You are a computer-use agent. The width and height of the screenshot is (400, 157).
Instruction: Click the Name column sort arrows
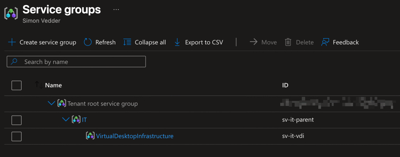[39, 85]
